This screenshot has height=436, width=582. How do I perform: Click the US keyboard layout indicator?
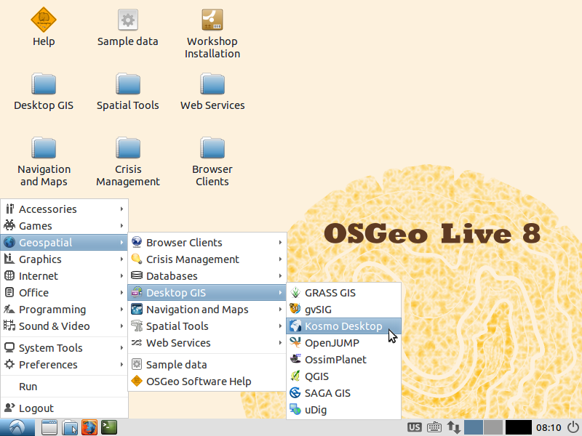414,427
